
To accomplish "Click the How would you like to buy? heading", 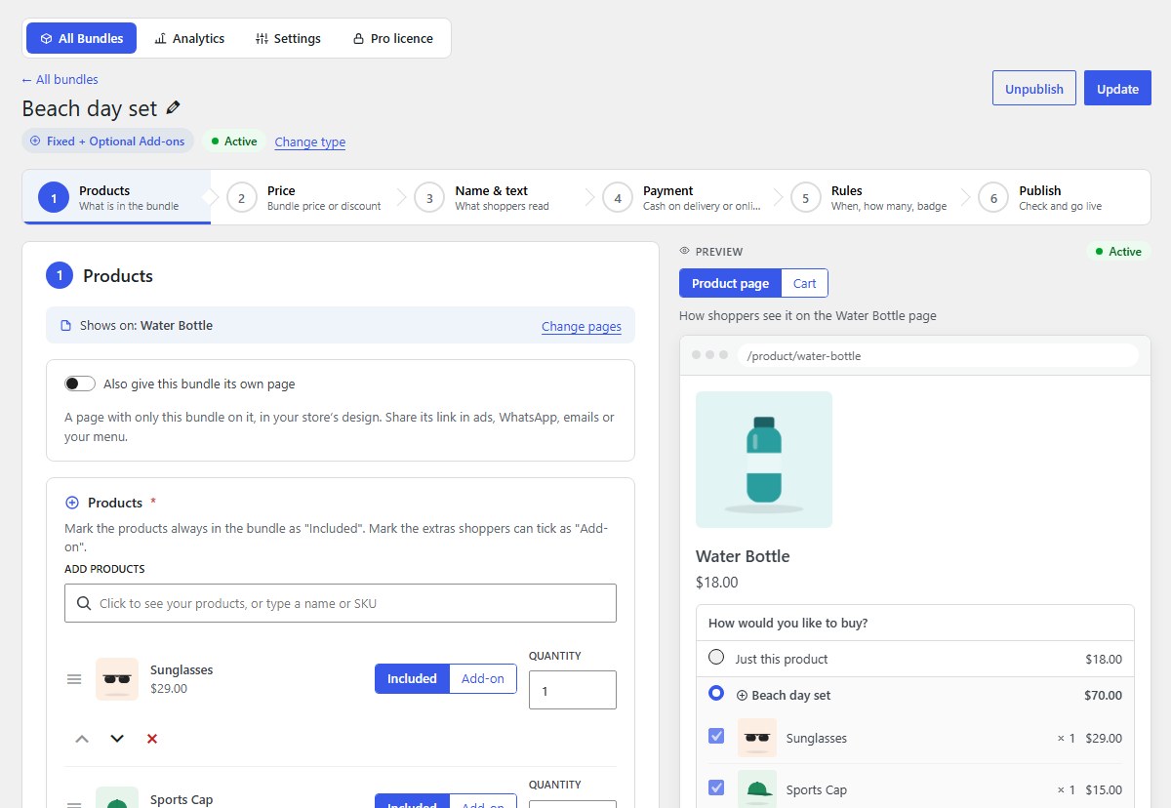I will pos(788,623).
